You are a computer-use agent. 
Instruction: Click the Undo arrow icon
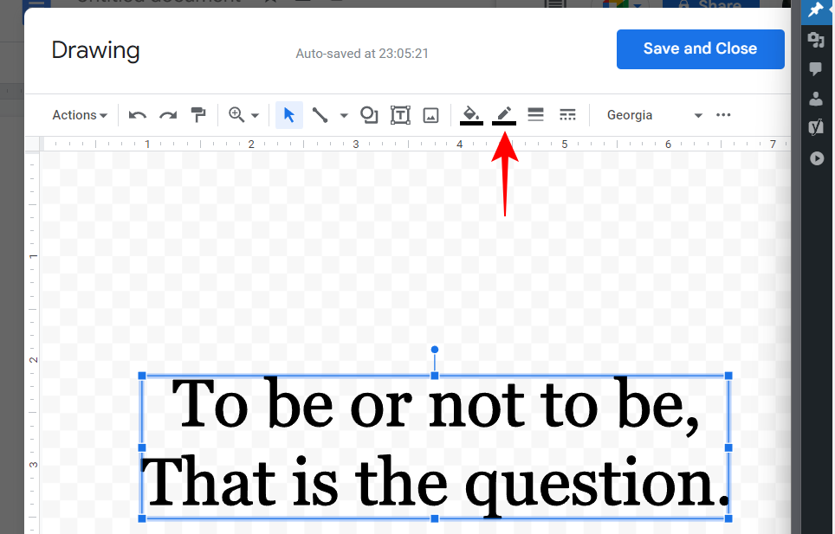(137, 115)
